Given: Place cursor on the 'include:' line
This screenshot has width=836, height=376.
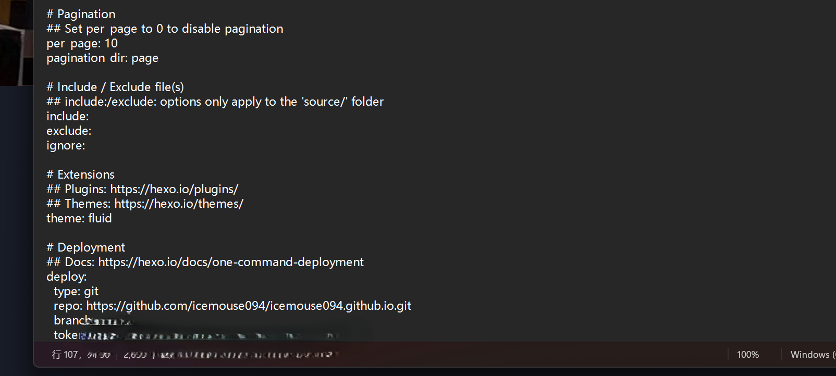Looking at the screenshot, I should pos(68,116).
